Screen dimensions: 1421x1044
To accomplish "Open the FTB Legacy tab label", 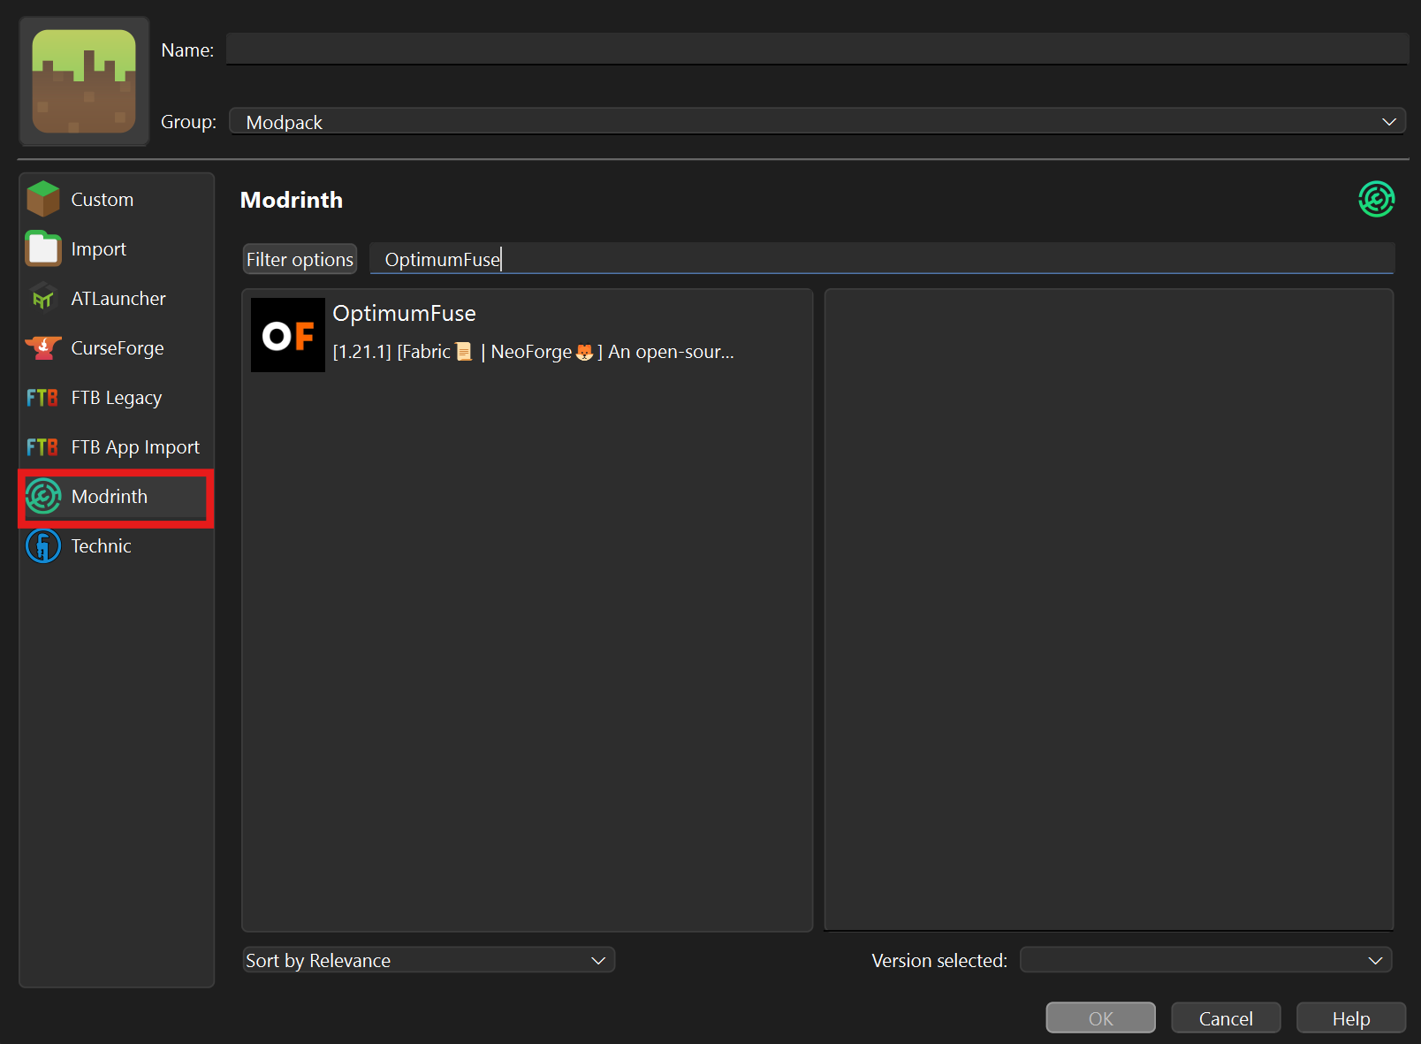I will [117, 398].
